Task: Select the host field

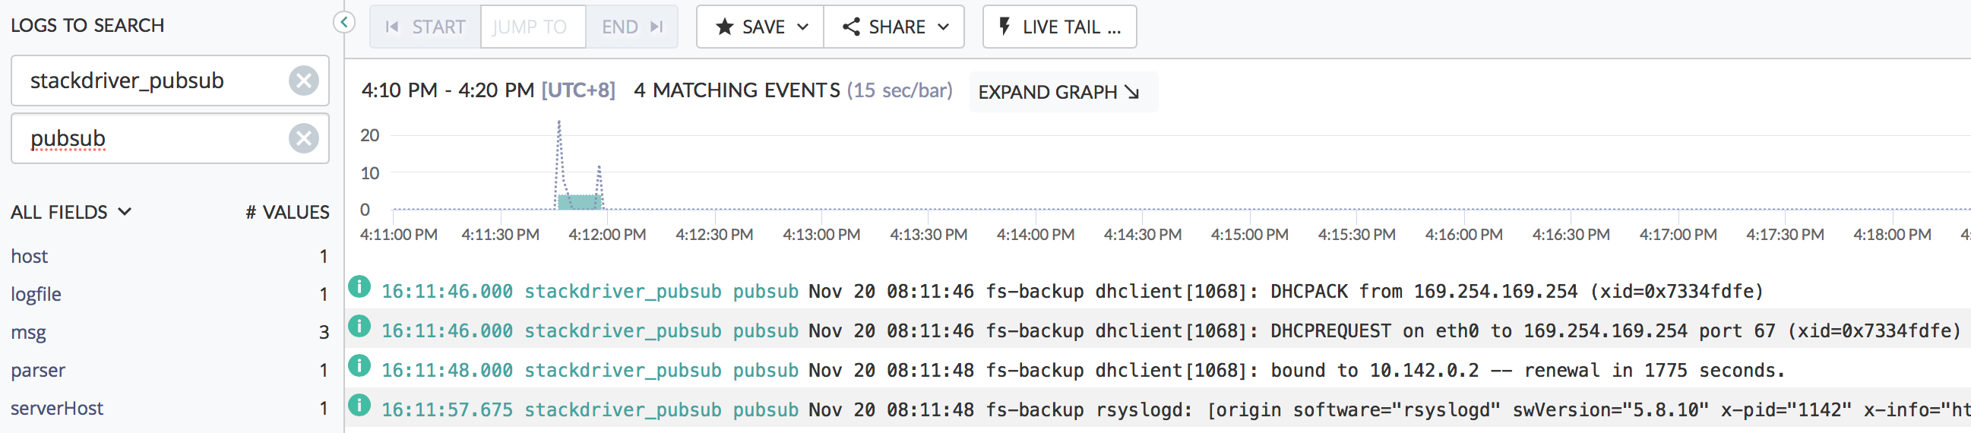Action: (29, 256)
